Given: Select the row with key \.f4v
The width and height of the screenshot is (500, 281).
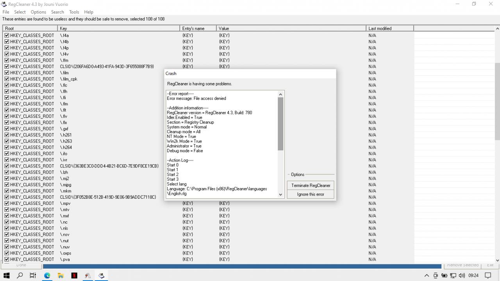Looking at the screenshot, I should click(208, 54).
